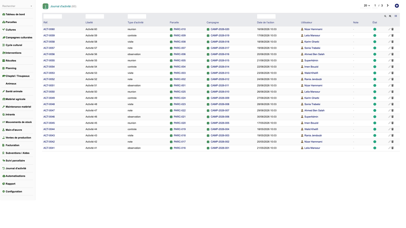Edit row ACT-0042 with pencil icon
The height and width of the screenshot is (228, 406).
click(389, 142)
